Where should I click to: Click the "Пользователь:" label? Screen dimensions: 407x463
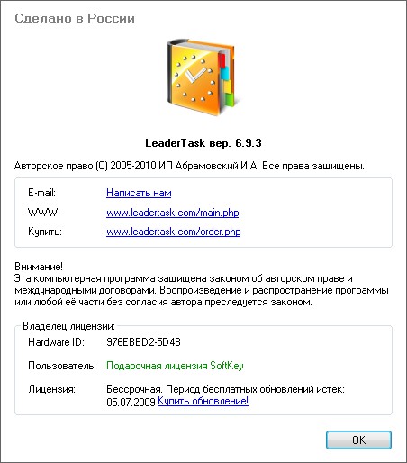click(x=62, y=366)
